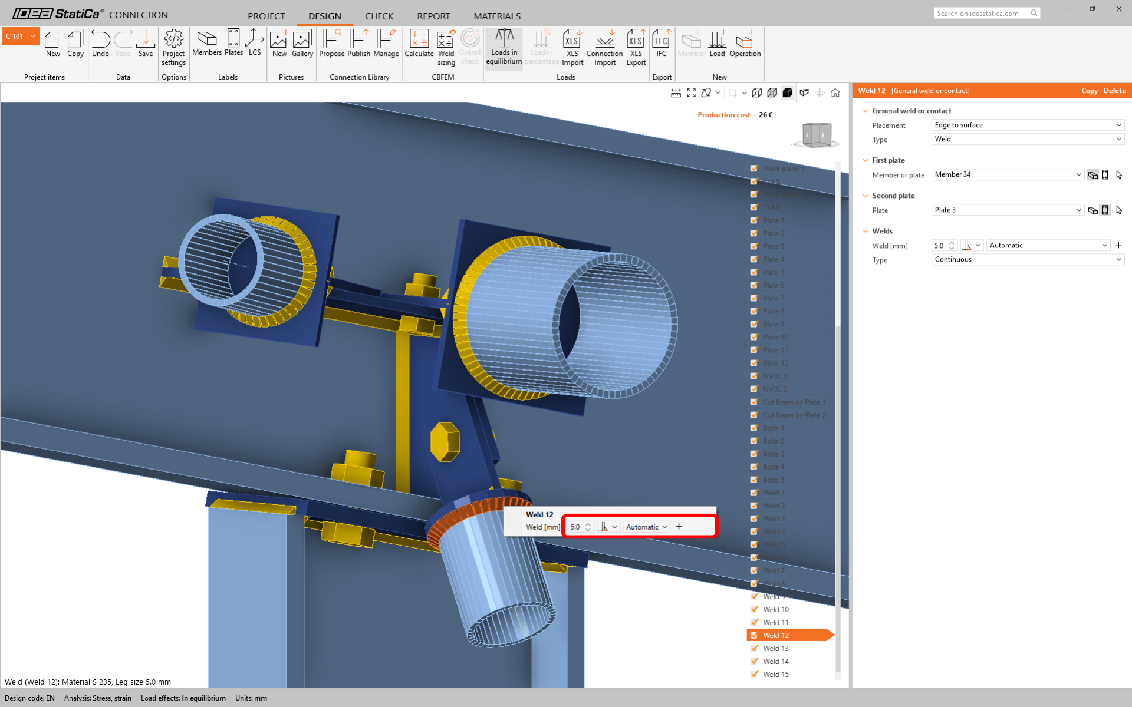The height and width of the screenshot is (707, 1132).
Task: Toggle the Weld 10 visibility checkbox
Action: click(754, 609)
